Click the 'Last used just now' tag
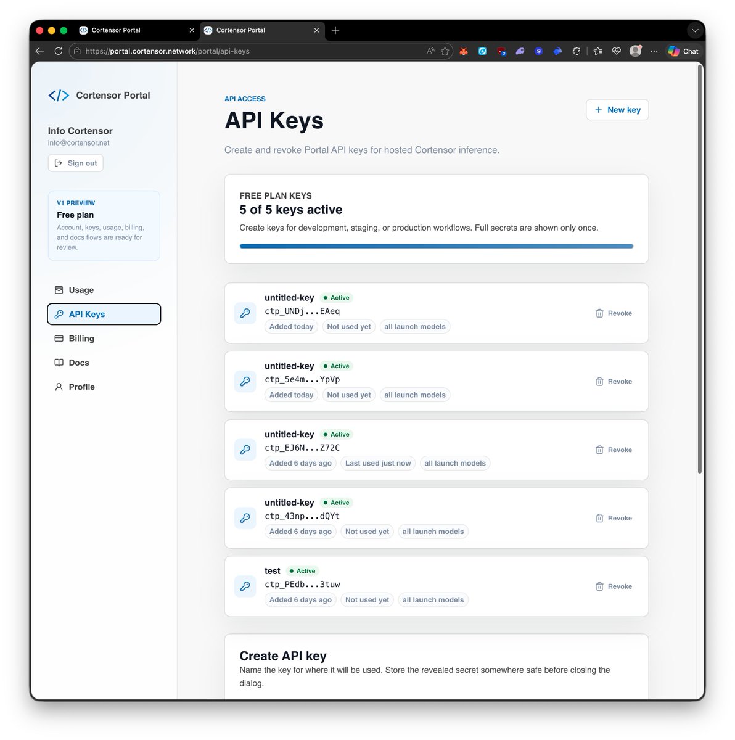Screen dimensions: 735x740 [378, 463]
